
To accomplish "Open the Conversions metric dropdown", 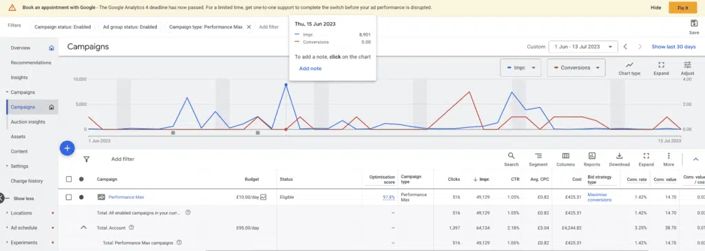I will (576, 68).
